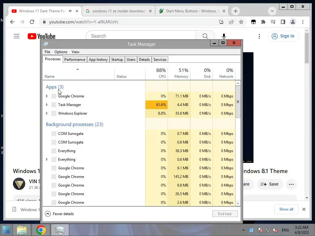Open the Chrome tab search dropdown
Viewport: 315px width, 236px height.
(x=272, y=11)
